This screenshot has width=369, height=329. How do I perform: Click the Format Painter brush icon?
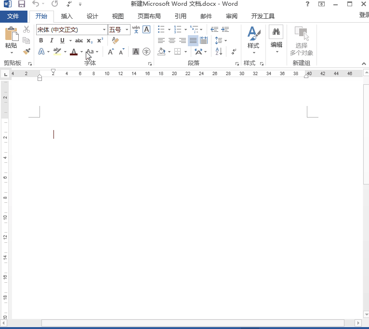point(26,51)
